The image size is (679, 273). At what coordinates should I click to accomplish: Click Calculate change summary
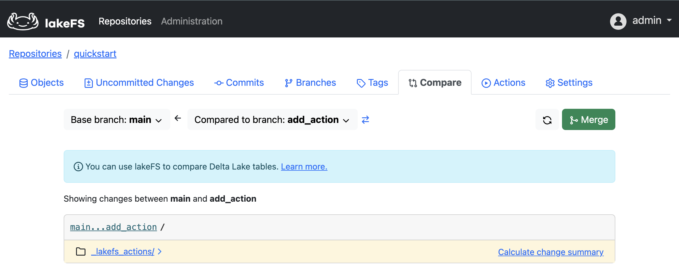(x=550, y=252)
